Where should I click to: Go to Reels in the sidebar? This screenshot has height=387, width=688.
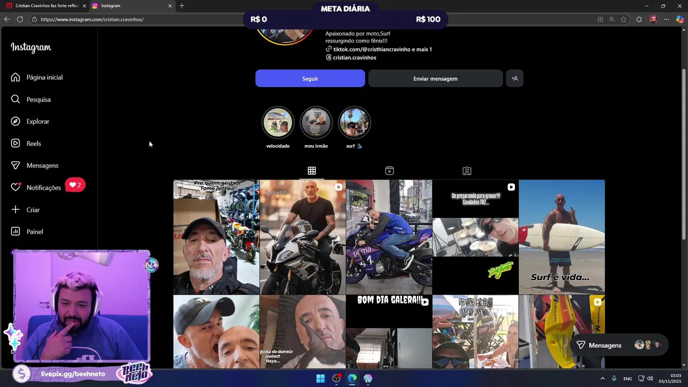click(x=33, y=144)
